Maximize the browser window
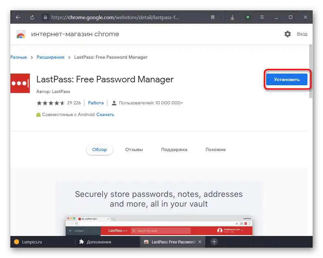The height and width of the screenshot is (258, 323). pyautogui.click(x=291, y=17)
